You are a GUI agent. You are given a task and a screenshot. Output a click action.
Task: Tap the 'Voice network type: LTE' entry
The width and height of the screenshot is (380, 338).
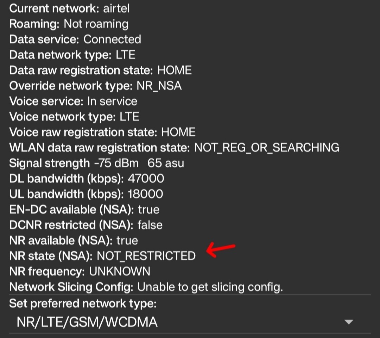click(x=74, y=117)
